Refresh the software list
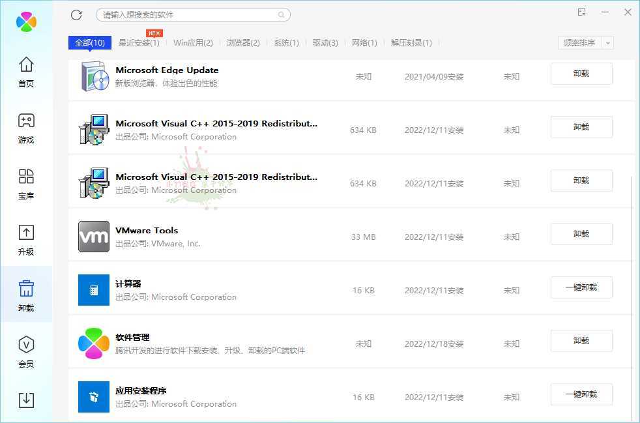Screen dimensions: 640x423 coord(76,14)
